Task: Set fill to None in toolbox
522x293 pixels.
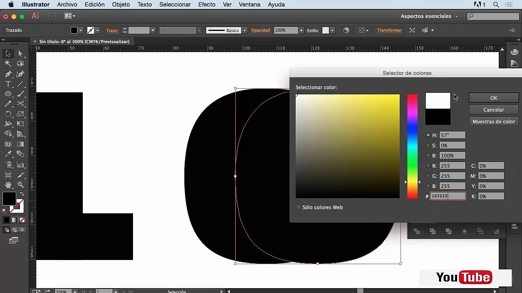Action: tap(22, 220)
